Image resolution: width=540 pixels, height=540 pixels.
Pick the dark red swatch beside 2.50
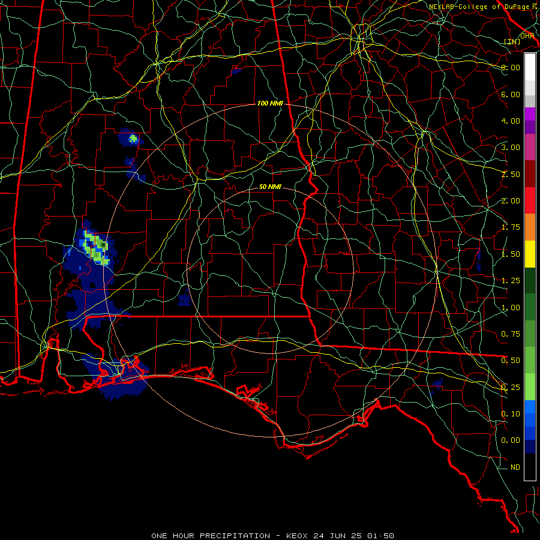click(530, 174)
